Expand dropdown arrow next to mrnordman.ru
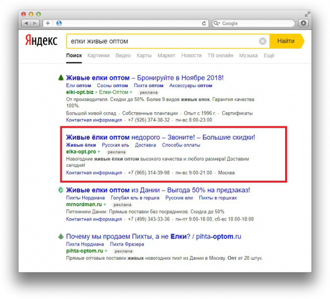330x299 pixels. tap(105, 204)
